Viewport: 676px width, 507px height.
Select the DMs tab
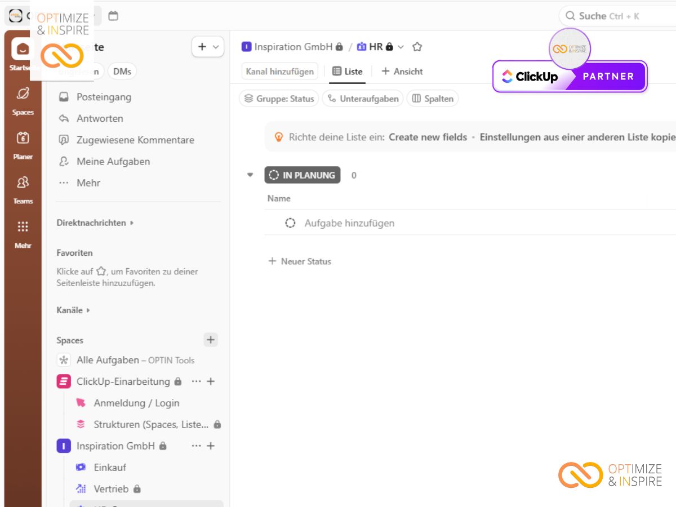(x=122, y=72)
